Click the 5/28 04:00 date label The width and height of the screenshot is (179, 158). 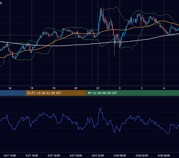point(164,155)
